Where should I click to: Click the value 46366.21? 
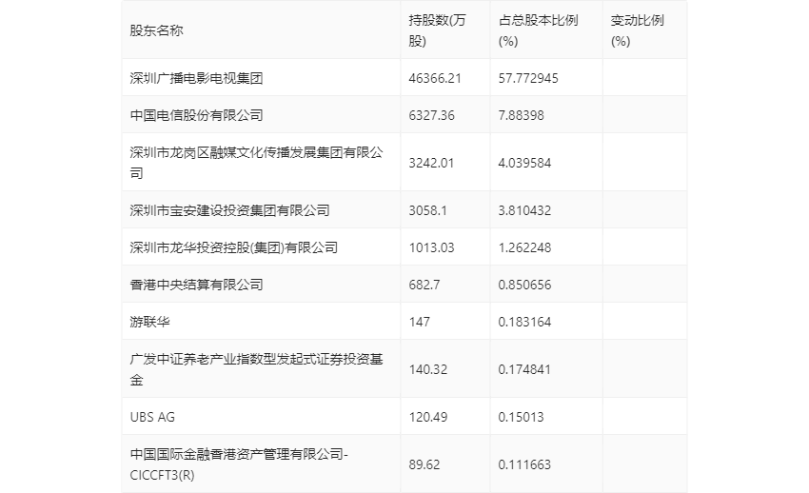coord(435,78)
